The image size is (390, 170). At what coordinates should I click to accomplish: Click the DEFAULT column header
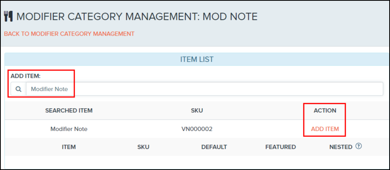214,147
